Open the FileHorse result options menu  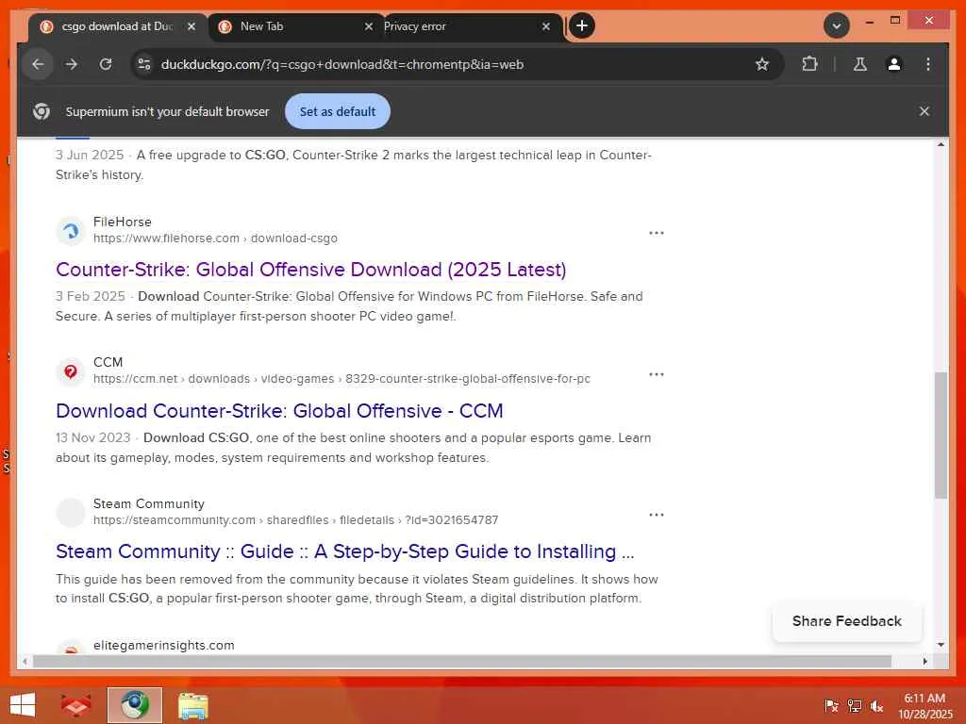pyautogui.click(x=657, y=233)
